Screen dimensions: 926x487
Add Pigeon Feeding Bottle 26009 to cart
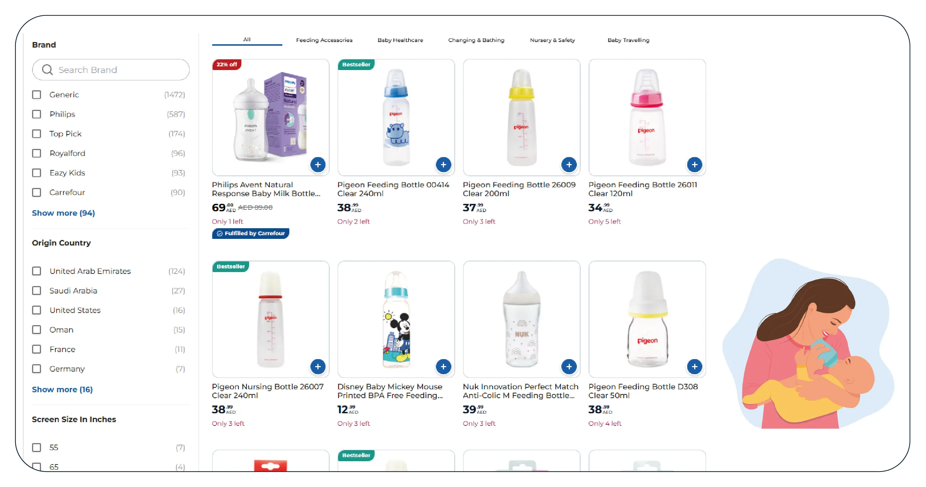coord(569,165)
